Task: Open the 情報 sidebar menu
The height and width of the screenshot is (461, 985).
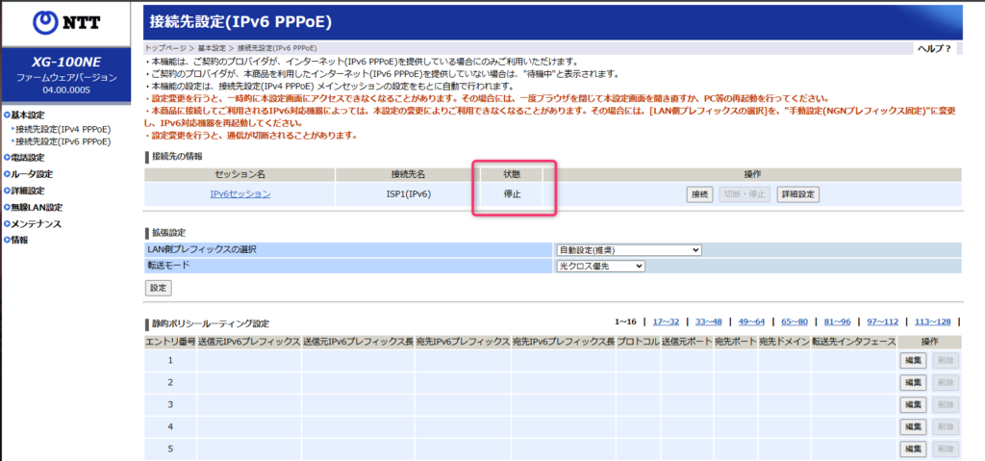Action: point(19,240)
